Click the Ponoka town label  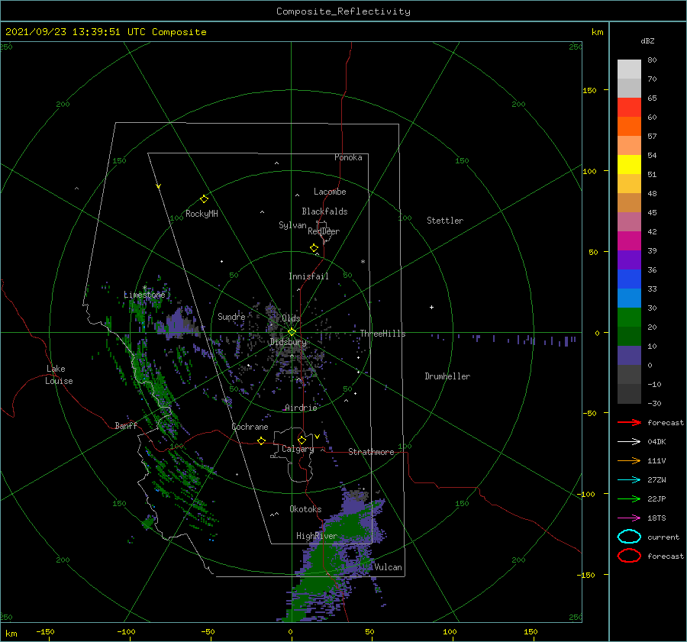pos(348,157)
